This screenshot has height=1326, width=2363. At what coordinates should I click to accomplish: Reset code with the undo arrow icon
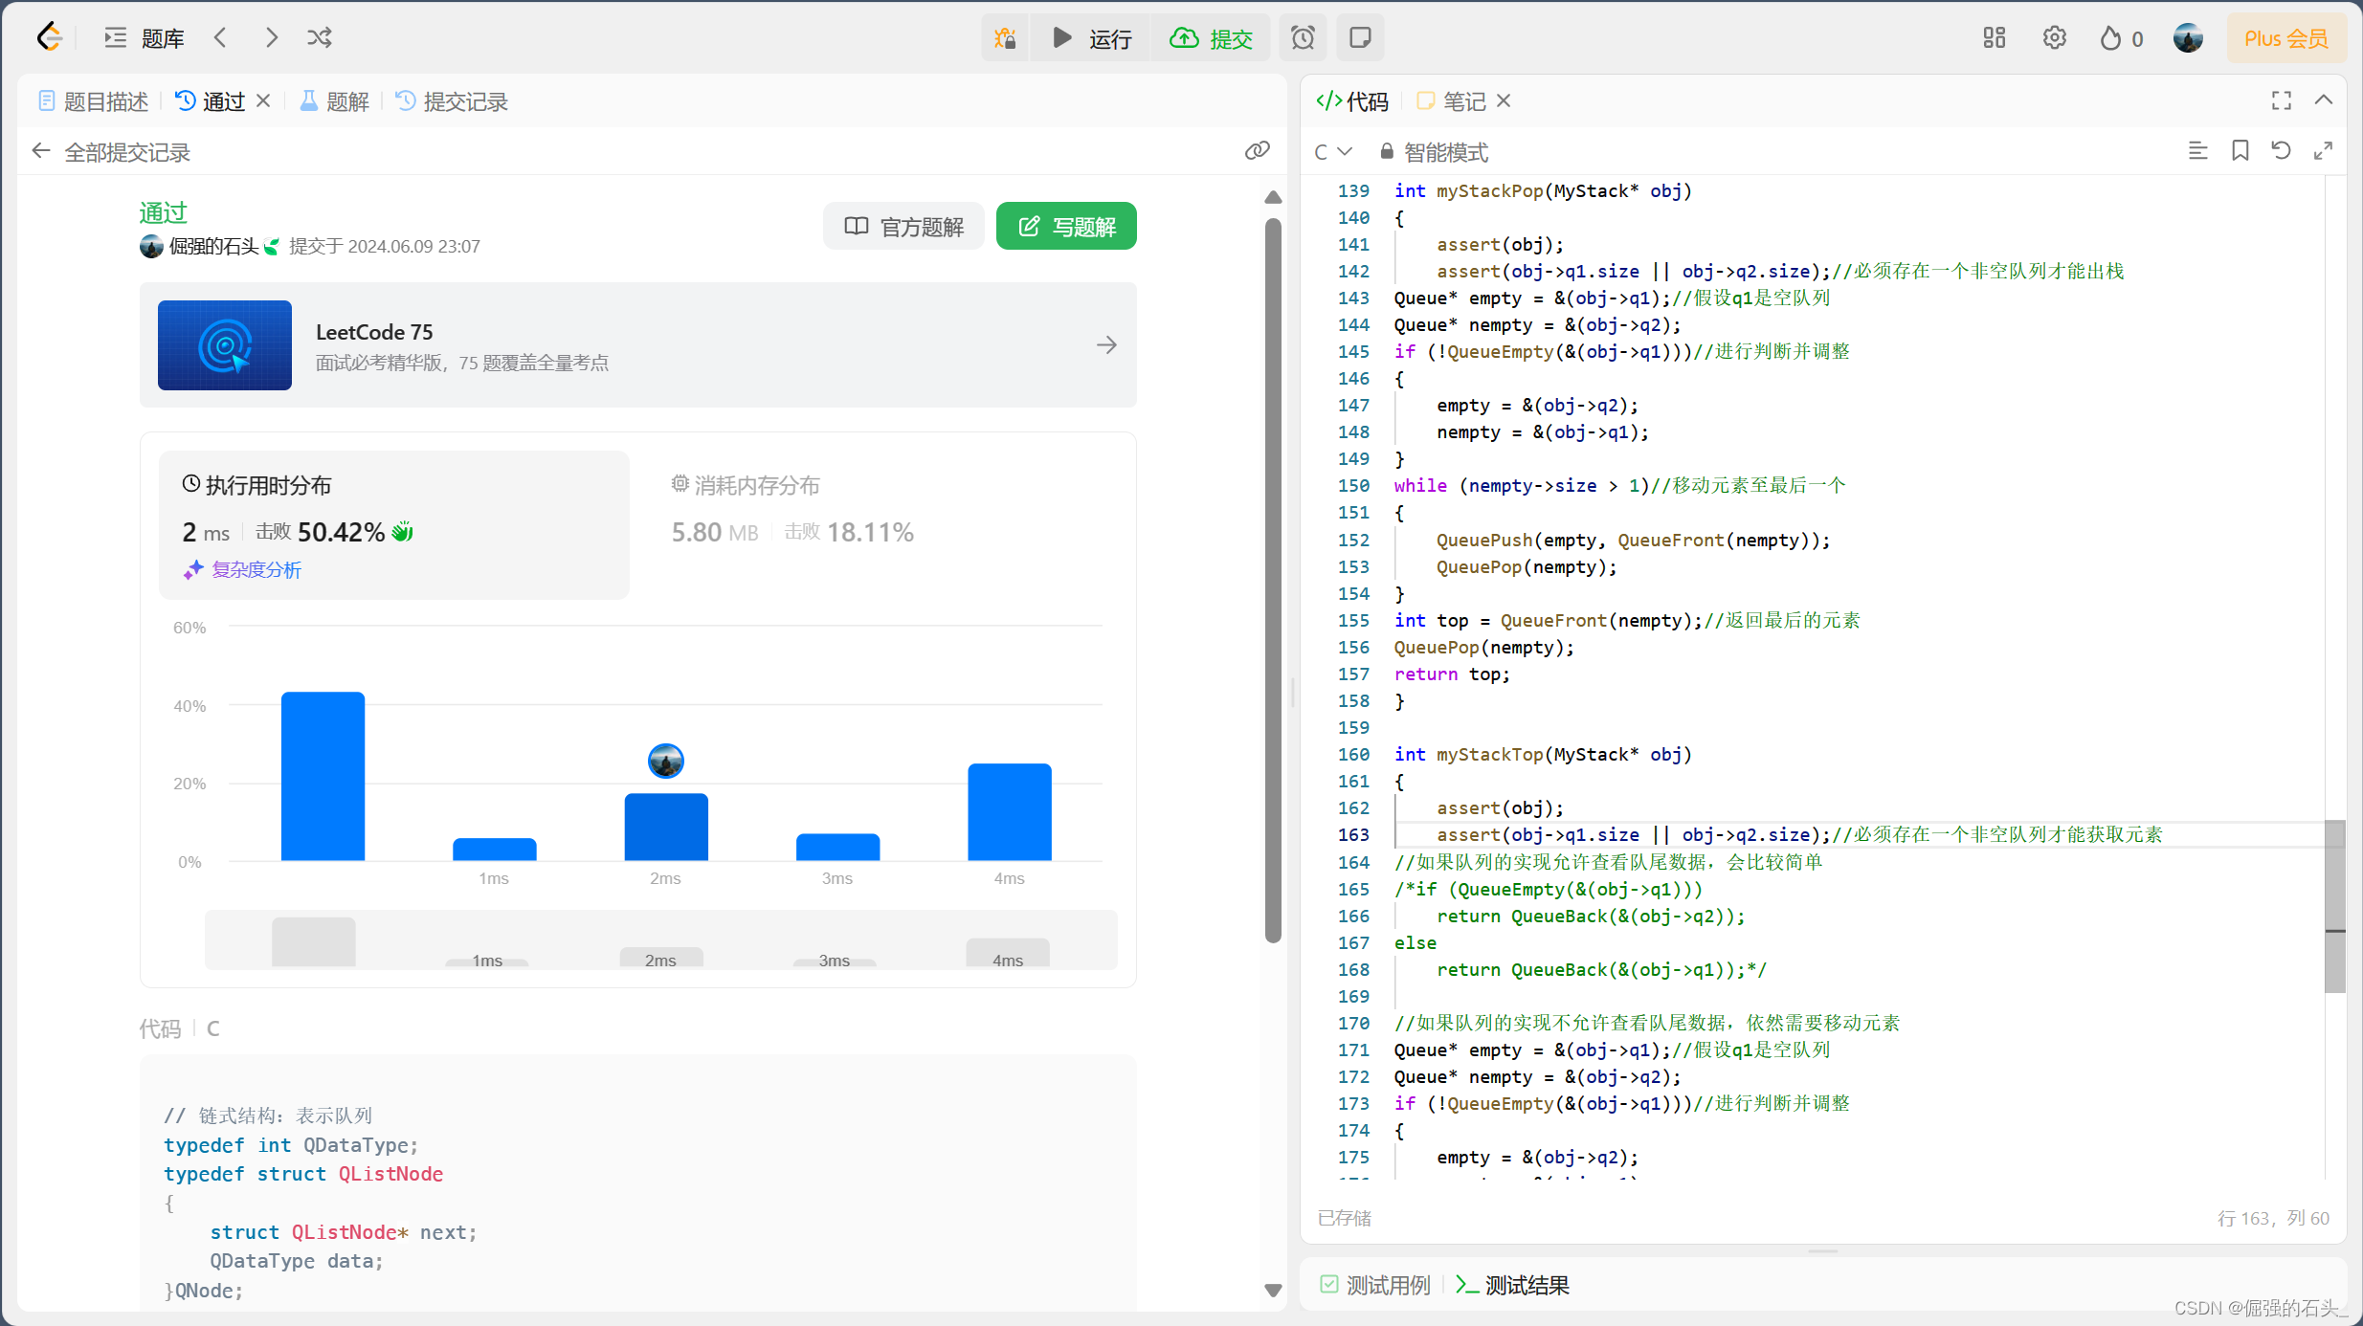pyautogui.click(x=2282, y=151)
